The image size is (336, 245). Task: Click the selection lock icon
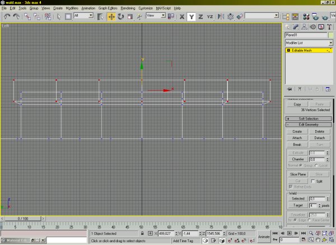143,233
